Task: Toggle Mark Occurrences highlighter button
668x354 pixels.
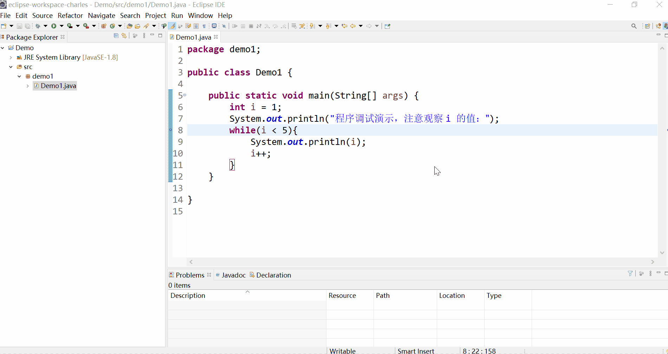Action: pyautogui.click(x=172, y=26)
